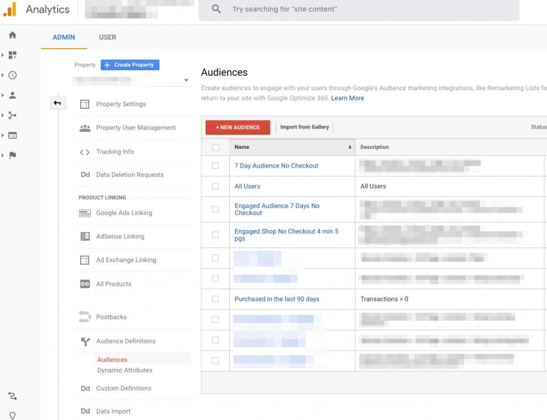
Task: Click the Audience person icon
Action: click(x=12, y=95)
